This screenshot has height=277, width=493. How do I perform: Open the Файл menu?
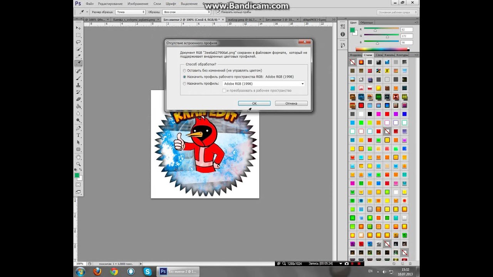pyautogui.click(x=90, y=3)
